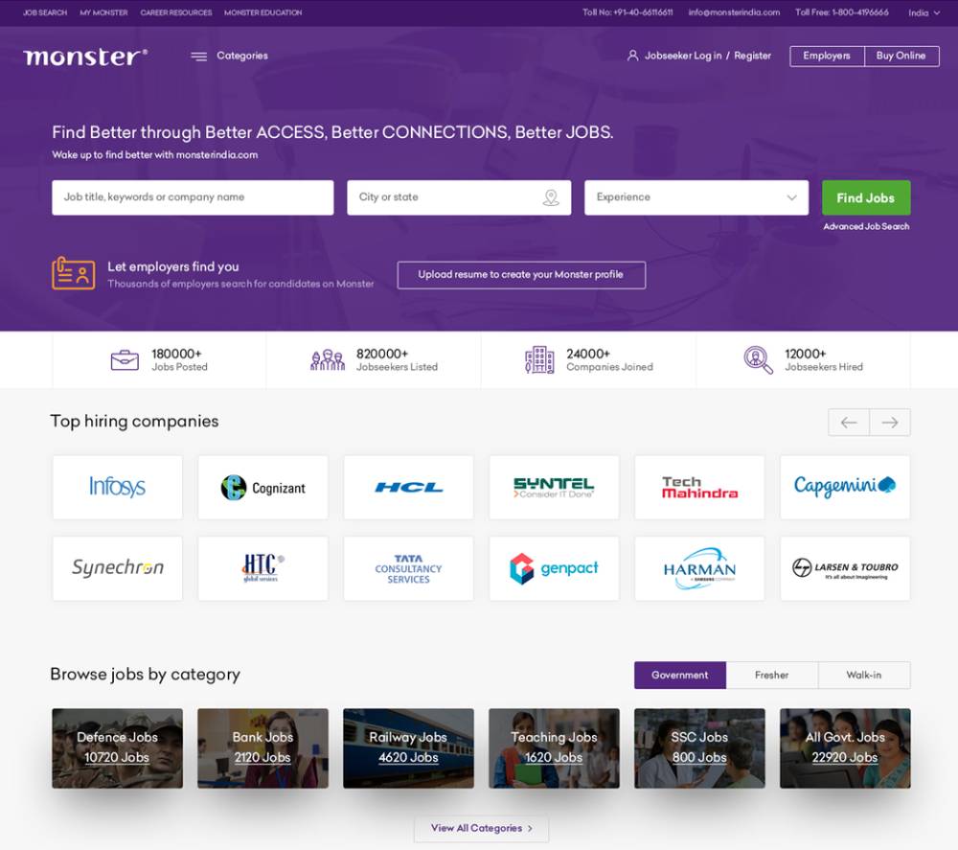Open the Railway Jobs category card
Image resolution: width=958 pixels, height=850 pixels.
click(409, 748)
